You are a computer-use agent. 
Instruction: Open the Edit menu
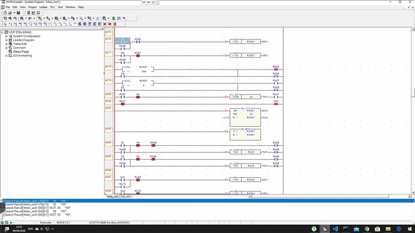pyautogui.click(x=15, y=7)
